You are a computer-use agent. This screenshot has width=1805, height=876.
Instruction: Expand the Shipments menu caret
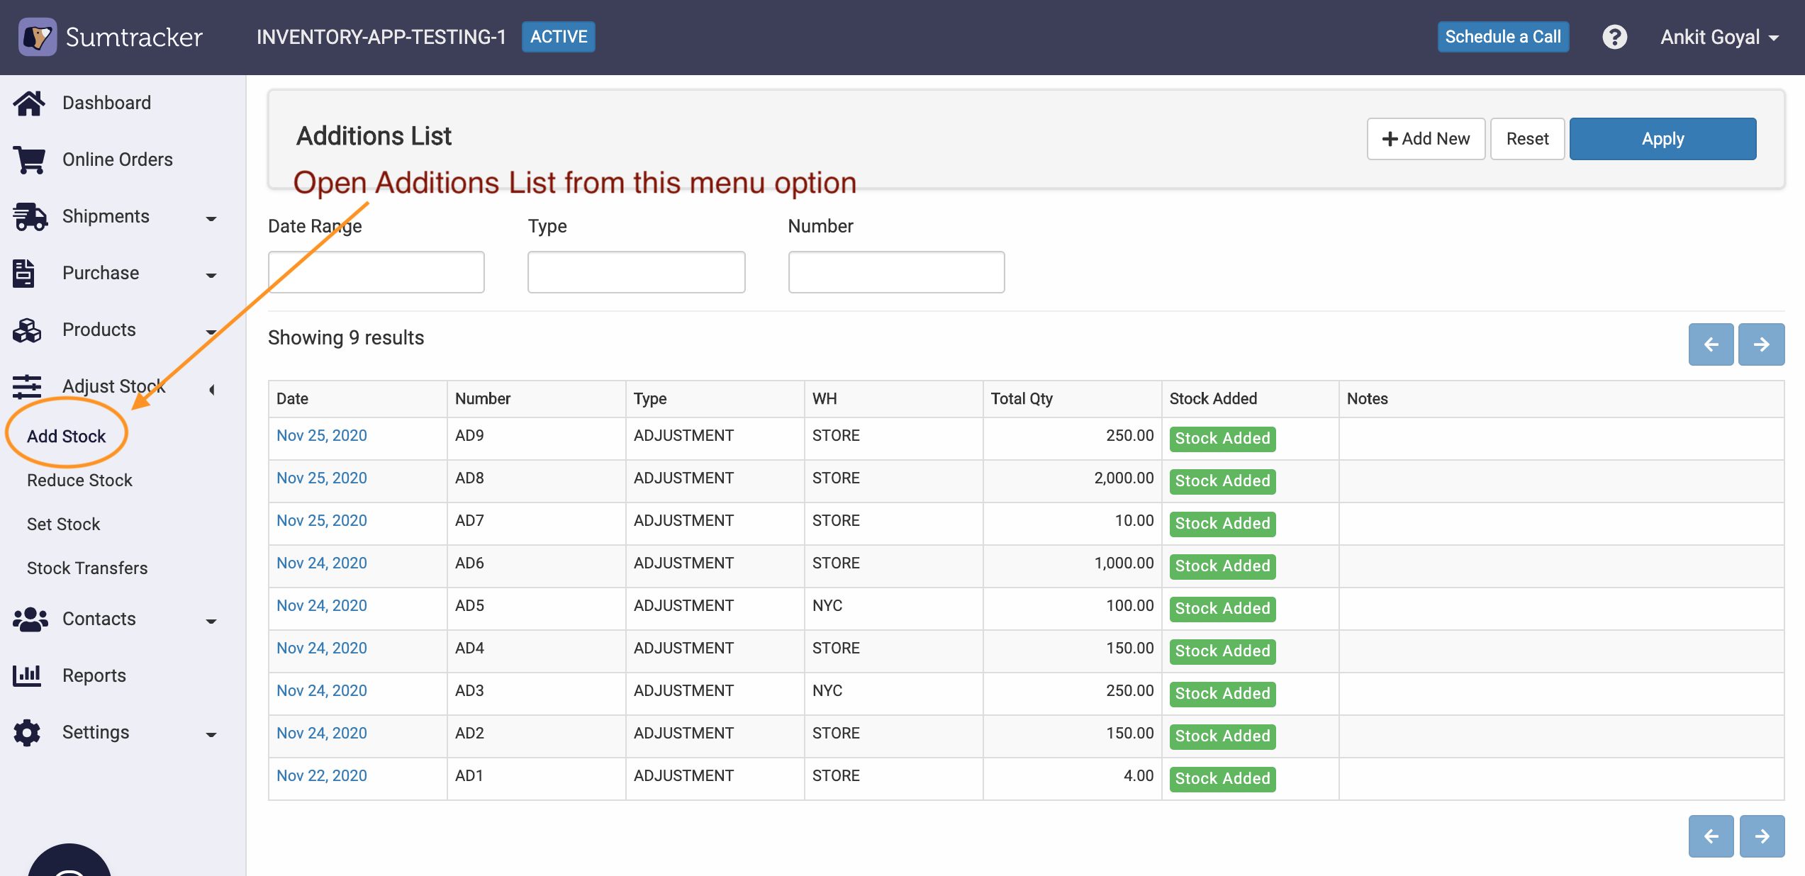point(211,219)
